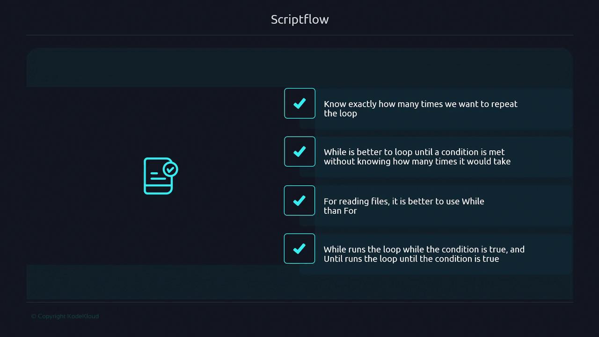The width and height of the screenshot is (599, 337).
Task: Uncheck the box beside "While runs the loop"
Action: (299, 249)
